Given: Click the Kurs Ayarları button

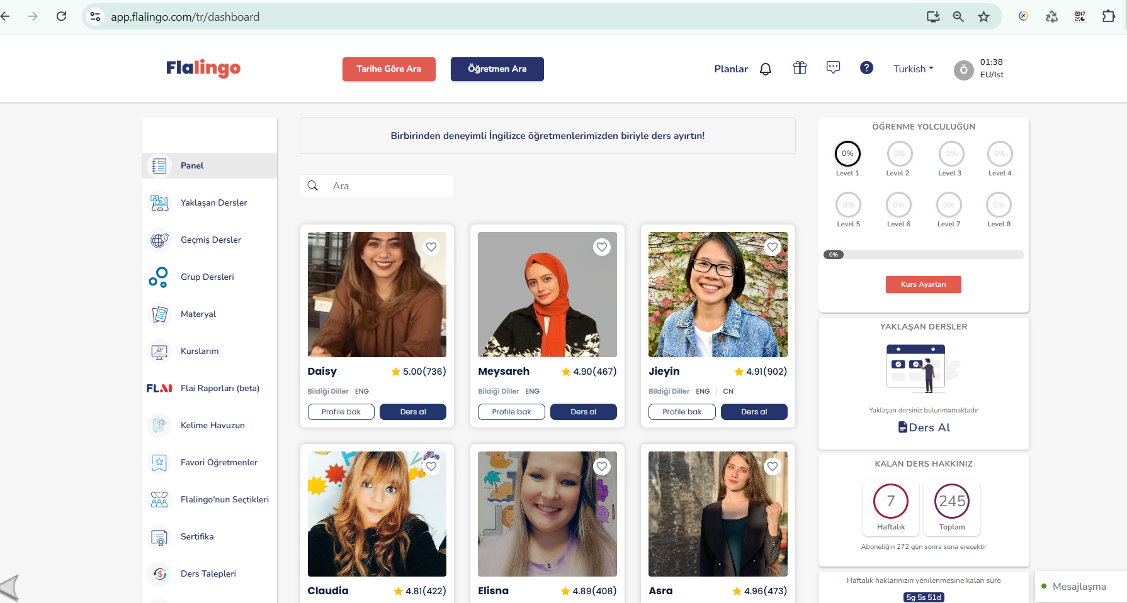Looking at the screenshot, I should coord(924,284).
